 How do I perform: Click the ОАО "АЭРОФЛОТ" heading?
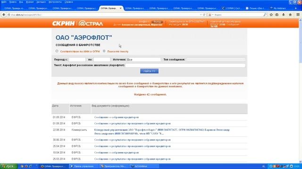(84, 38)
